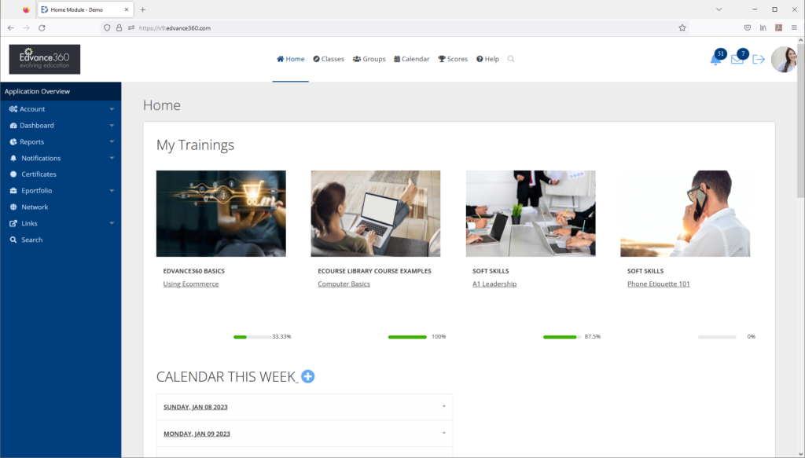Viewport: 805px width, 458px height.
Task: Expand the Reports sidebar menu
Action: point(61,141)
